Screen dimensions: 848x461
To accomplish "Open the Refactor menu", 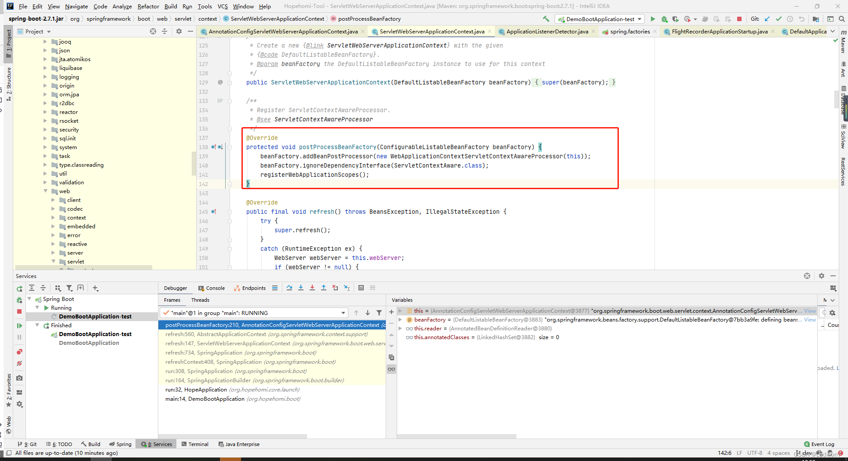I will (148, 6).
